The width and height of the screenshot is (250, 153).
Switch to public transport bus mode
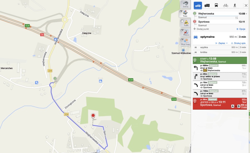click(216, 6)
